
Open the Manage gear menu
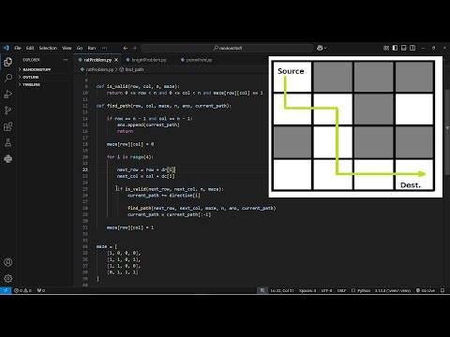coord(8,278)
